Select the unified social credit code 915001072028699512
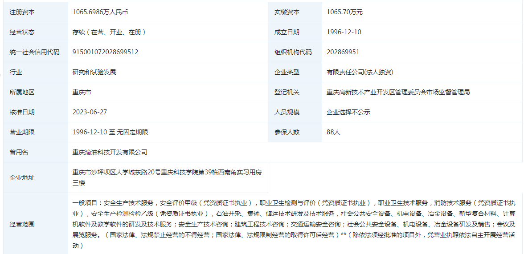Viewport: 524px width, 254px height. (105, 52)
